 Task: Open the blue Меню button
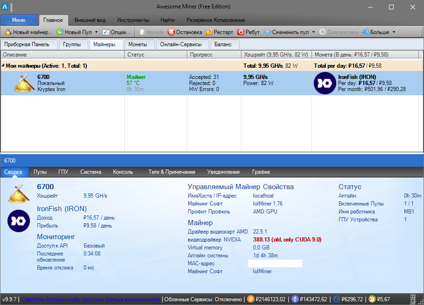click(x=19, y=20)
